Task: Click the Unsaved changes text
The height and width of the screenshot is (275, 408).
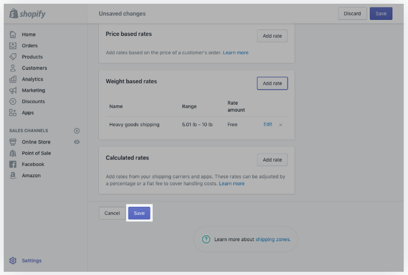Action: pyautogui.click(x=123, y=13)
